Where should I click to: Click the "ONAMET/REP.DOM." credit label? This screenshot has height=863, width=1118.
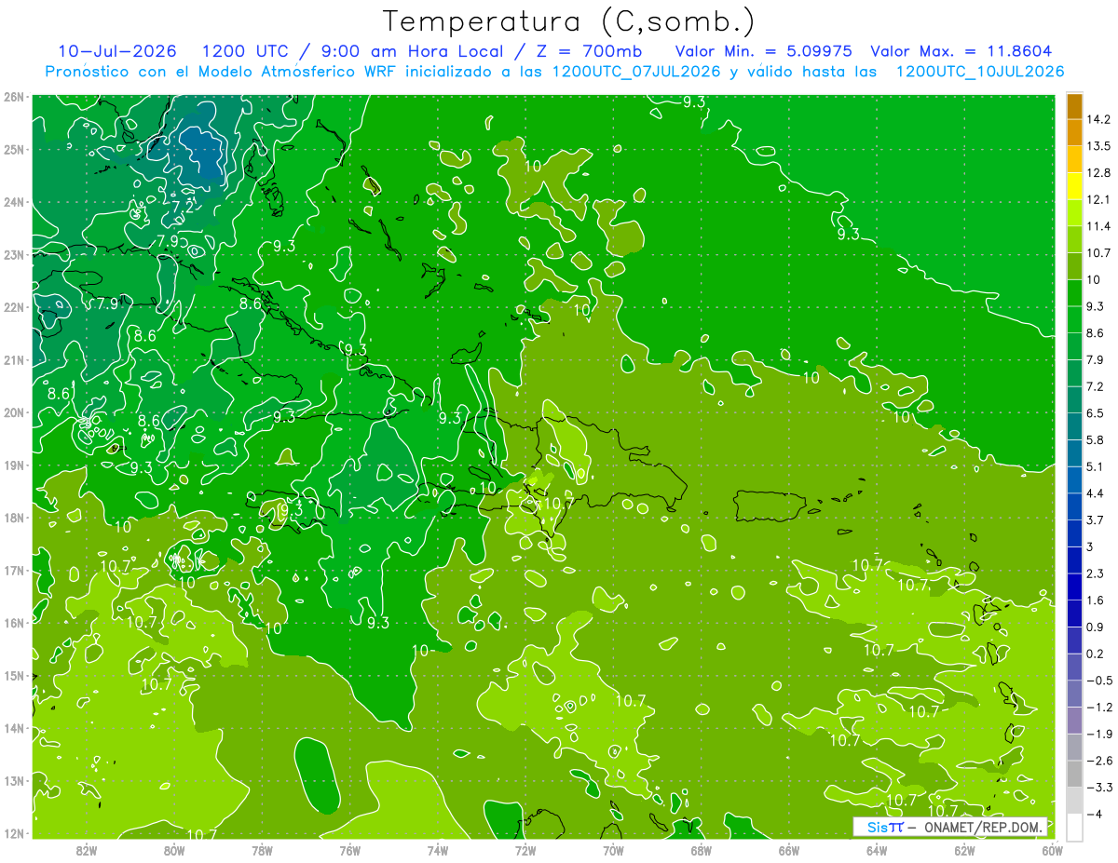984,827
